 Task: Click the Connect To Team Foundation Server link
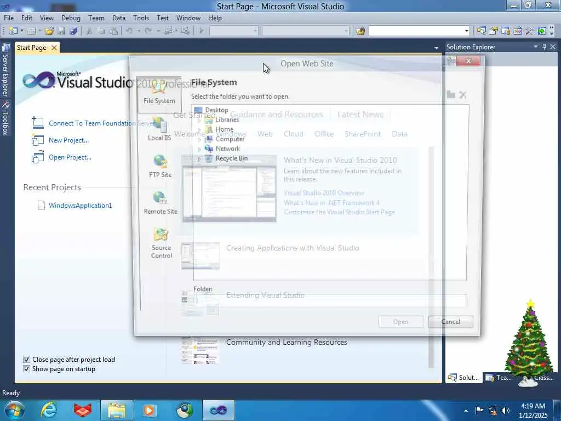tap(102, 123)
